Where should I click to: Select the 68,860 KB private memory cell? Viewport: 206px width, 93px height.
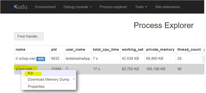(x=160, y=58)
